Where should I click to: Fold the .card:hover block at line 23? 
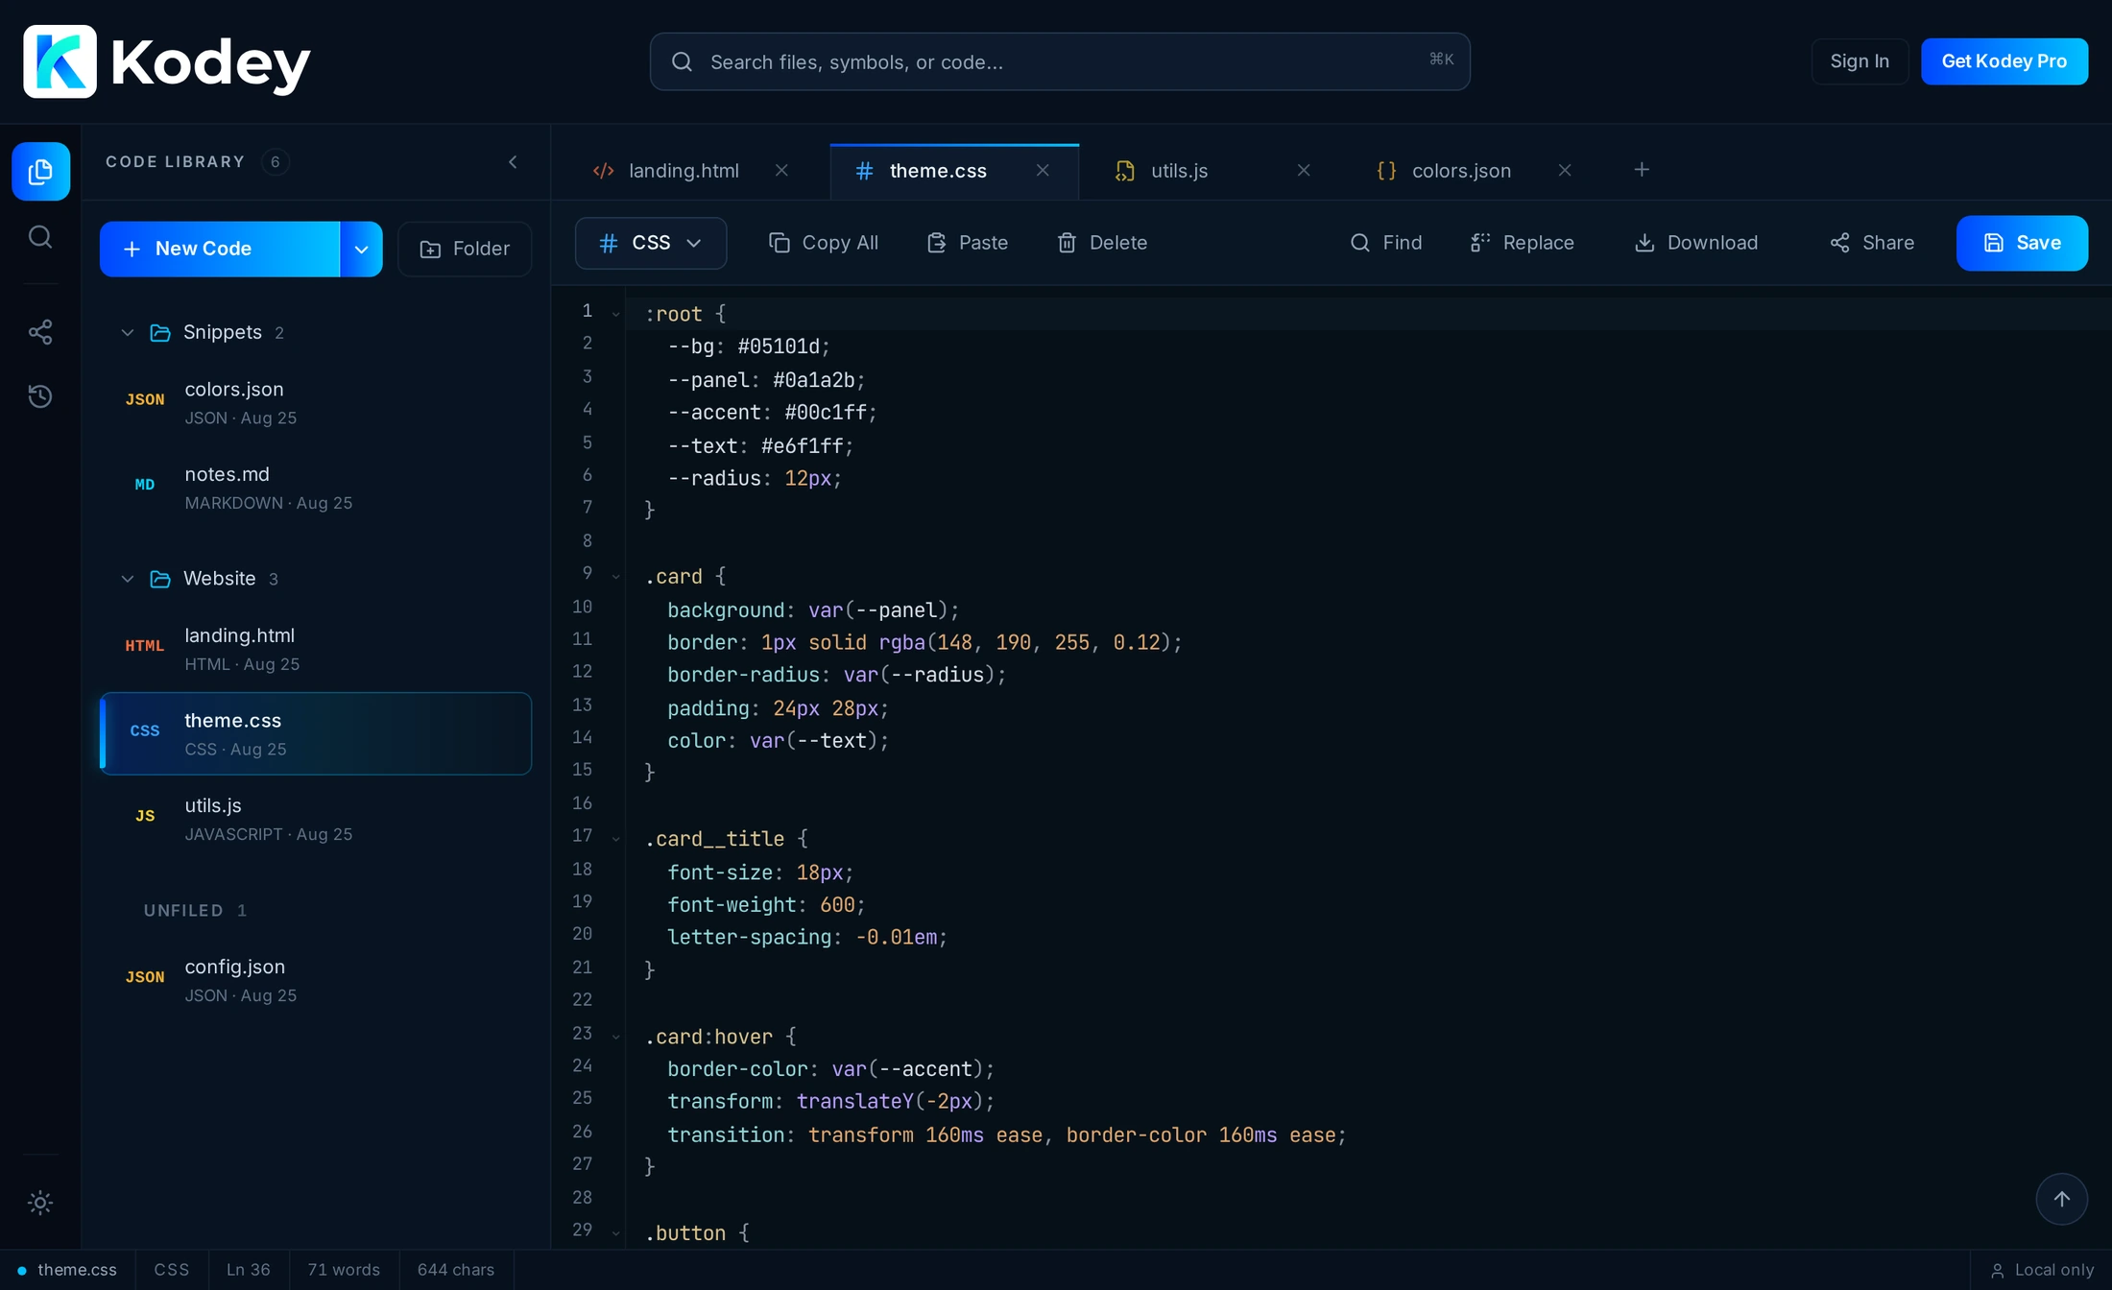pyautogui.click(x=615, y=1037)
